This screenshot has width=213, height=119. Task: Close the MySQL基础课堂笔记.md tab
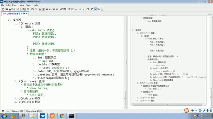27,14
